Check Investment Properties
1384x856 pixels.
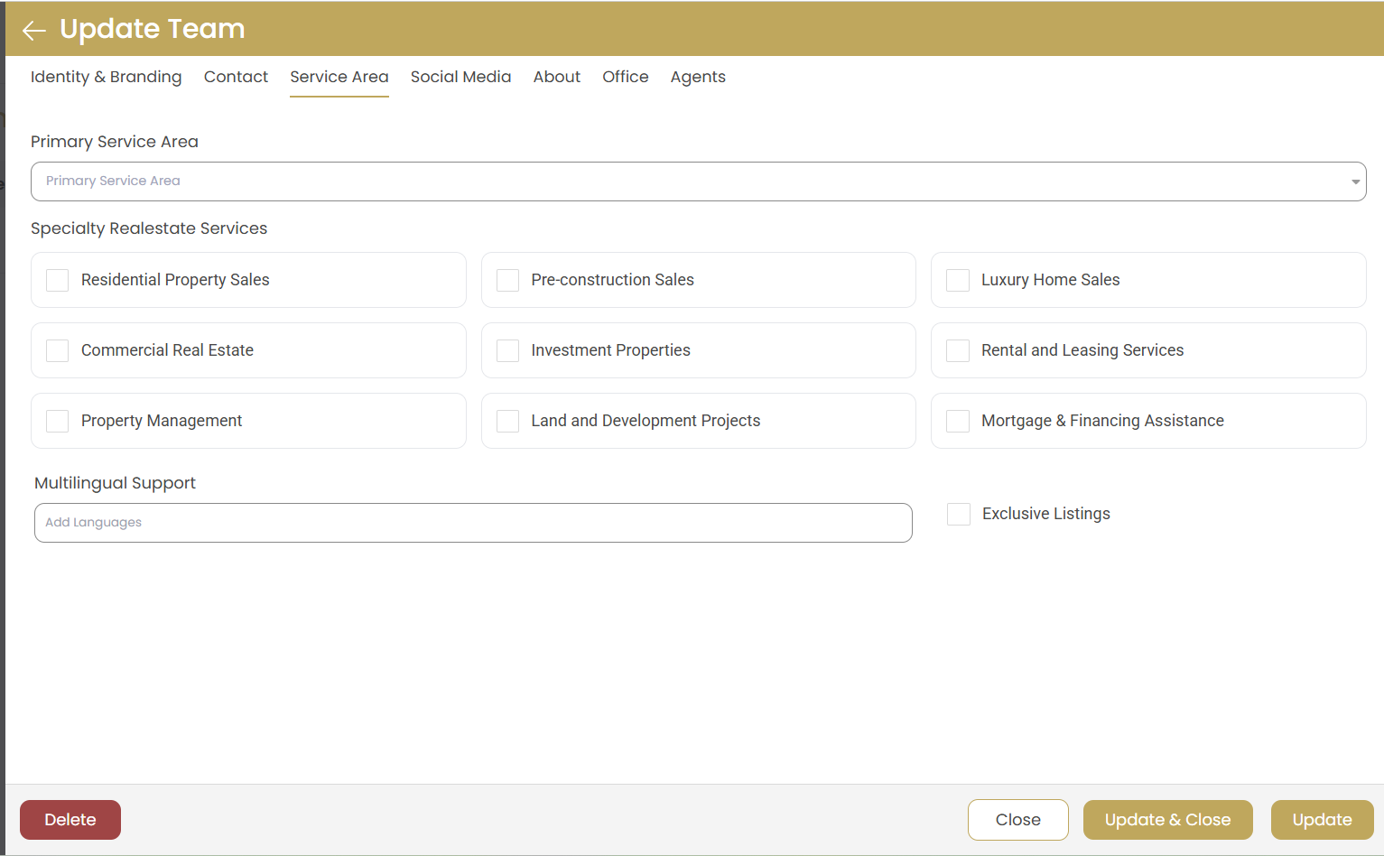click(x=507, y=350)
